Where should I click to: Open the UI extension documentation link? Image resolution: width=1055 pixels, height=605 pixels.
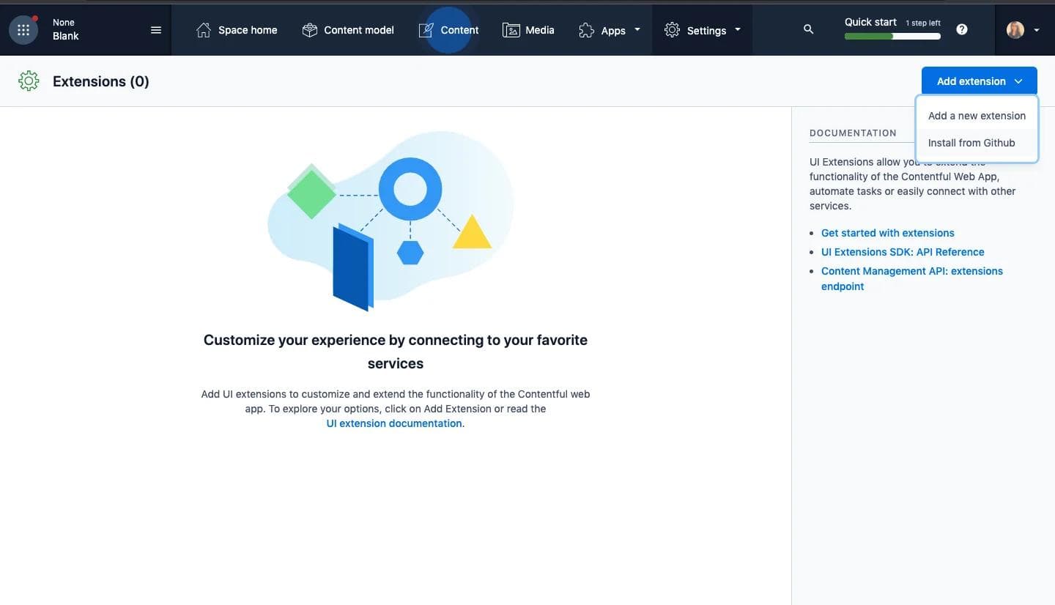point(393,423)
